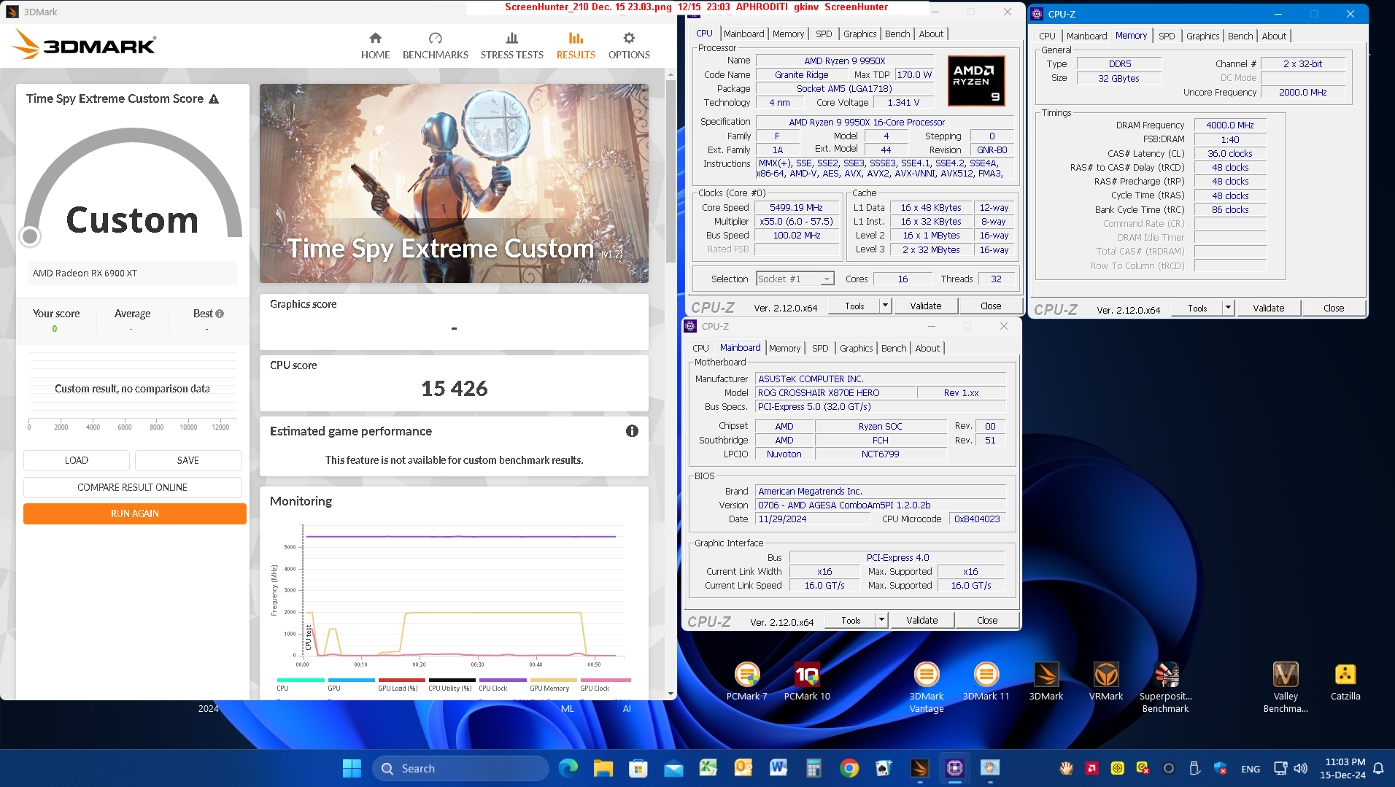The height and width of the screenshot is (787, 1395).
Task: Select About tab in the Mainboard CPU-Z window
Action: click(927, 348)
